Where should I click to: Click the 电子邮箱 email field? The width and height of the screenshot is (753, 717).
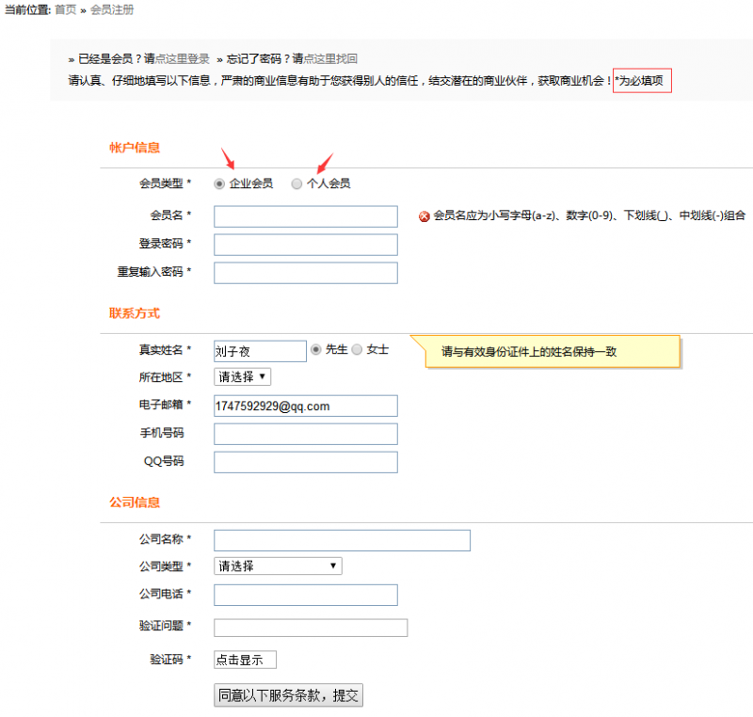306,406
